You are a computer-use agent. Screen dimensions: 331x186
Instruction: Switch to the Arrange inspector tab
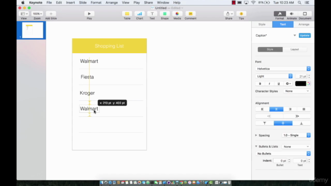coord(304,24)
